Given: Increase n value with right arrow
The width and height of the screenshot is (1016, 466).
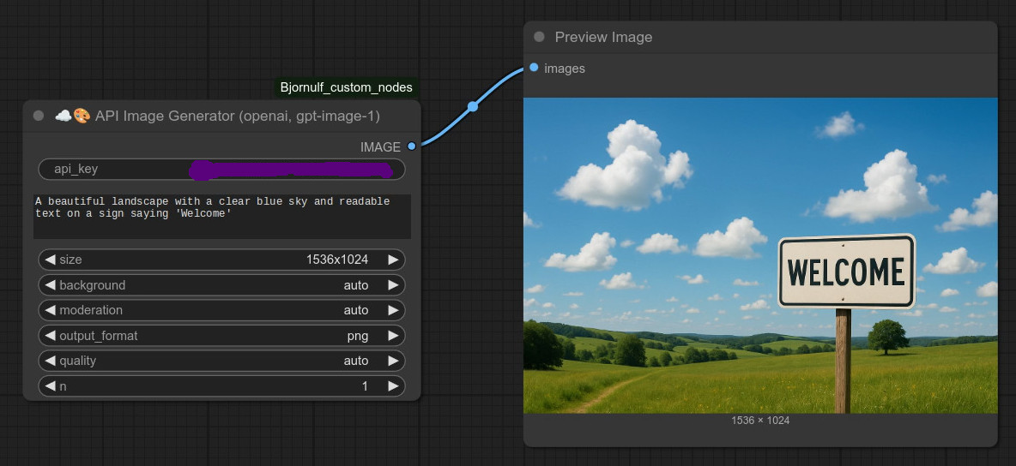Looking at the screenshot, I should coord(393,386).
